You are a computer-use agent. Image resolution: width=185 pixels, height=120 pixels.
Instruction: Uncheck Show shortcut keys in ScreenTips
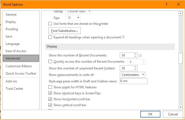click(50, 93)
